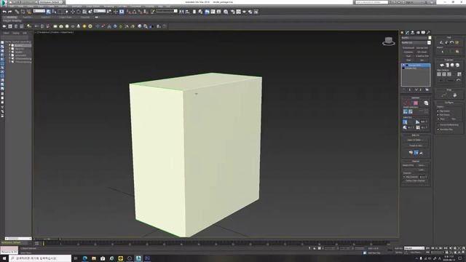Image resolution: width=466 pixels, height=262 pixels.
Task: Toggle visibility eye of Unwrap UVW modifier
Action: pyautogui.click(x=403, y=65)
